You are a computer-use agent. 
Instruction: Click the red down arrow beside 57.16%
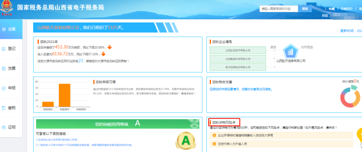pos(103,55)
